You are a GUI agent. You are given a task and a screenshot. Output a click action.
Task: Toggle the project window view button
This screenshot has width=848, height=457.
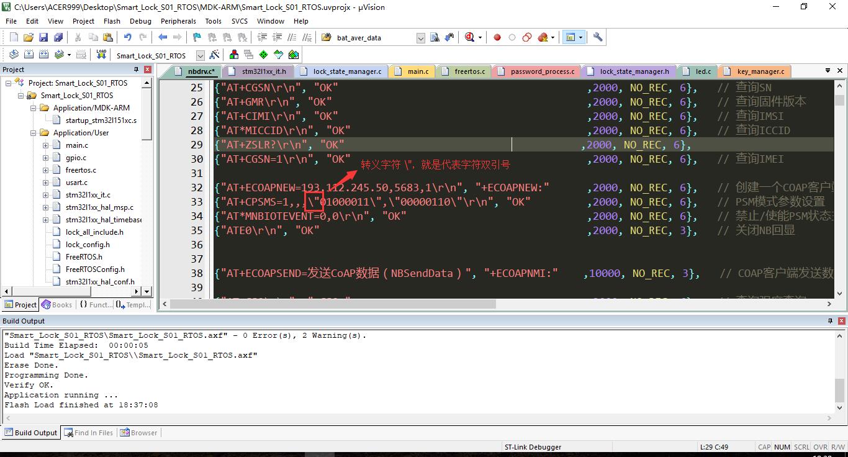(570, 37)
